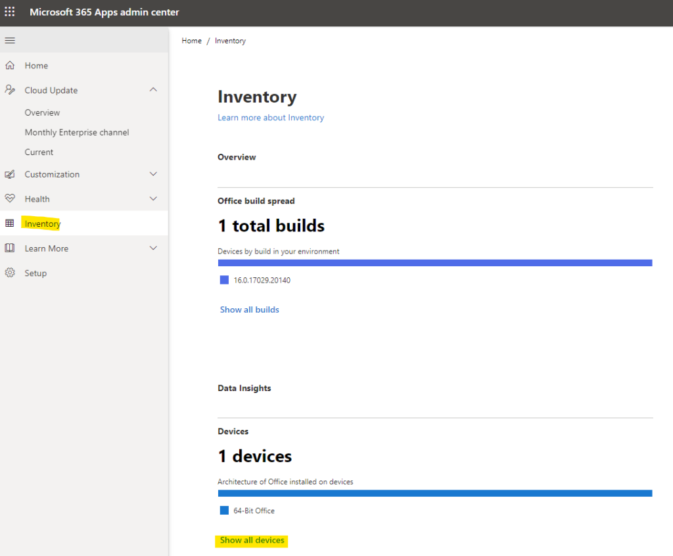Click 'Devices by build in your environment' text
The height and width of the screenshot is (556, 673).
tap(279, 251)
